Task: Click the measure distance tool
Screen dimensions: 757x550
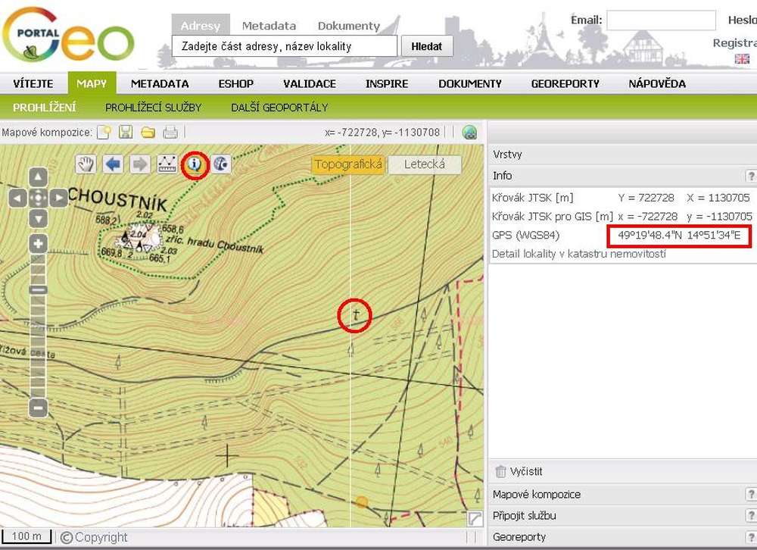Action: (x=167, y=164)
